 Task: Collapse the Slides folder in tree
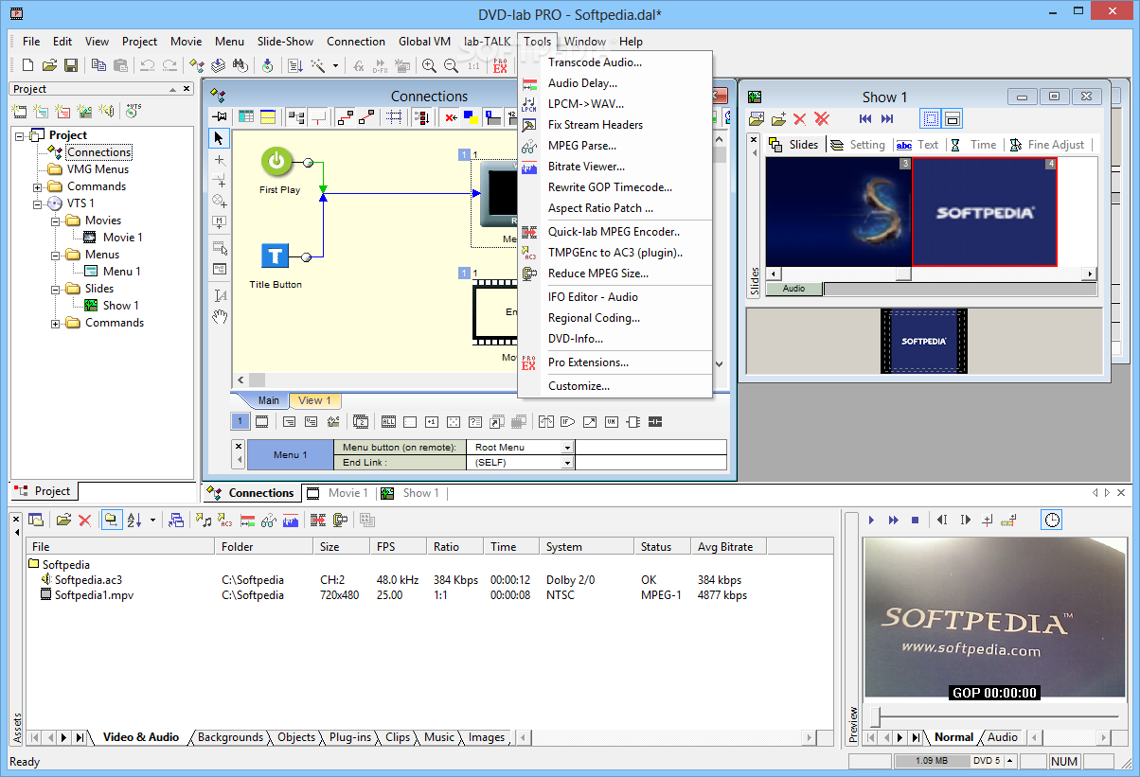coord(56,289)
